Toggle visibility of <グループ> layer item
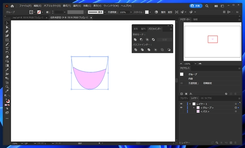Screen dimensions: 245x148 [x=181, y=108]
